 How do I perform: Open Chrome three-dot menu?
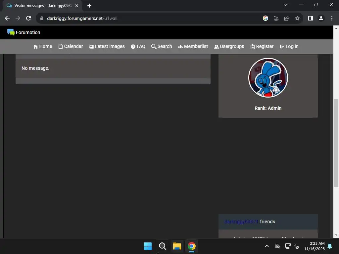[332, 19]
